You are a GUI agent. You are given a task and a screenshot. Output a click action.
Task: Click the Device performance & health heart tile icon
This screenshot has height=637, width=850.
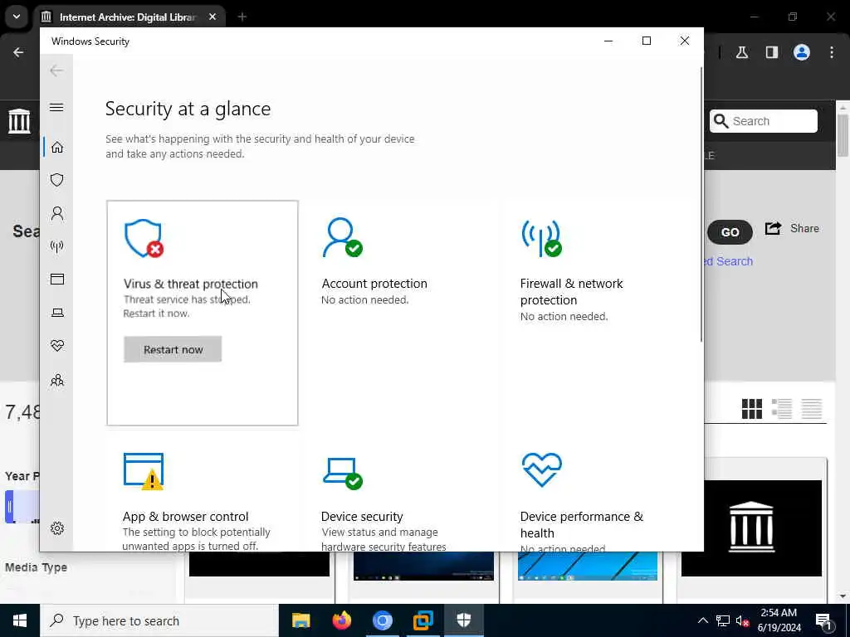542,469
